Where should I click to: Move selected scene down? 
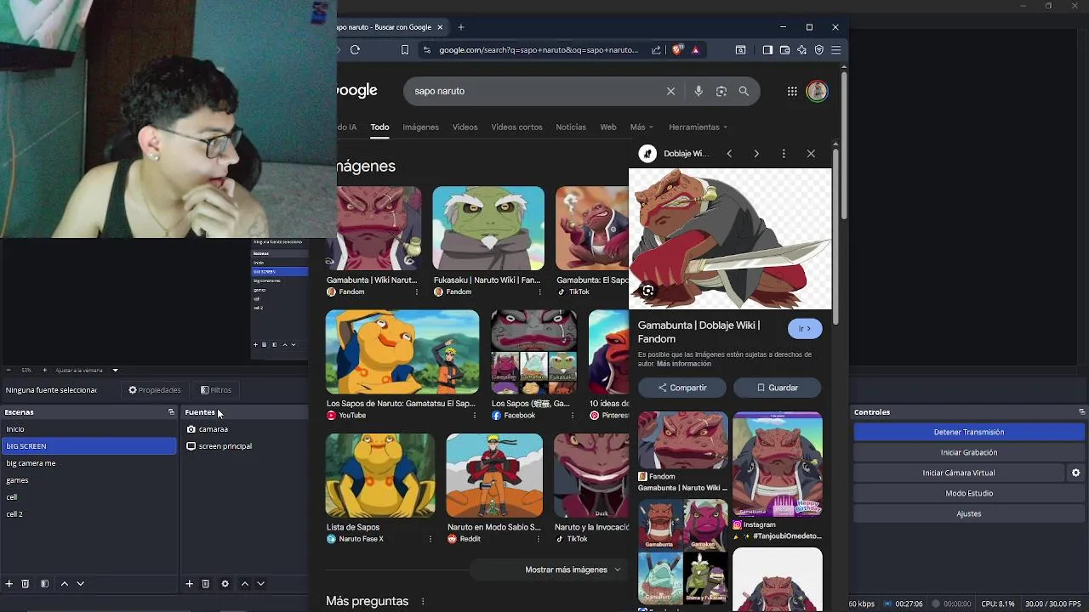(81, 584)
